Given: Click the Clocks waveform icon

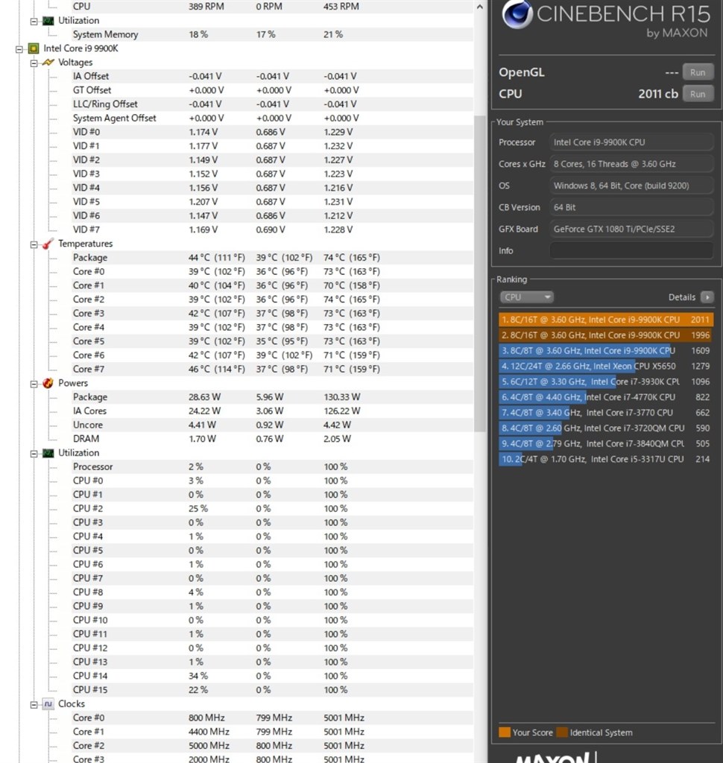Looking at the screenshot, I should [48, 703].
